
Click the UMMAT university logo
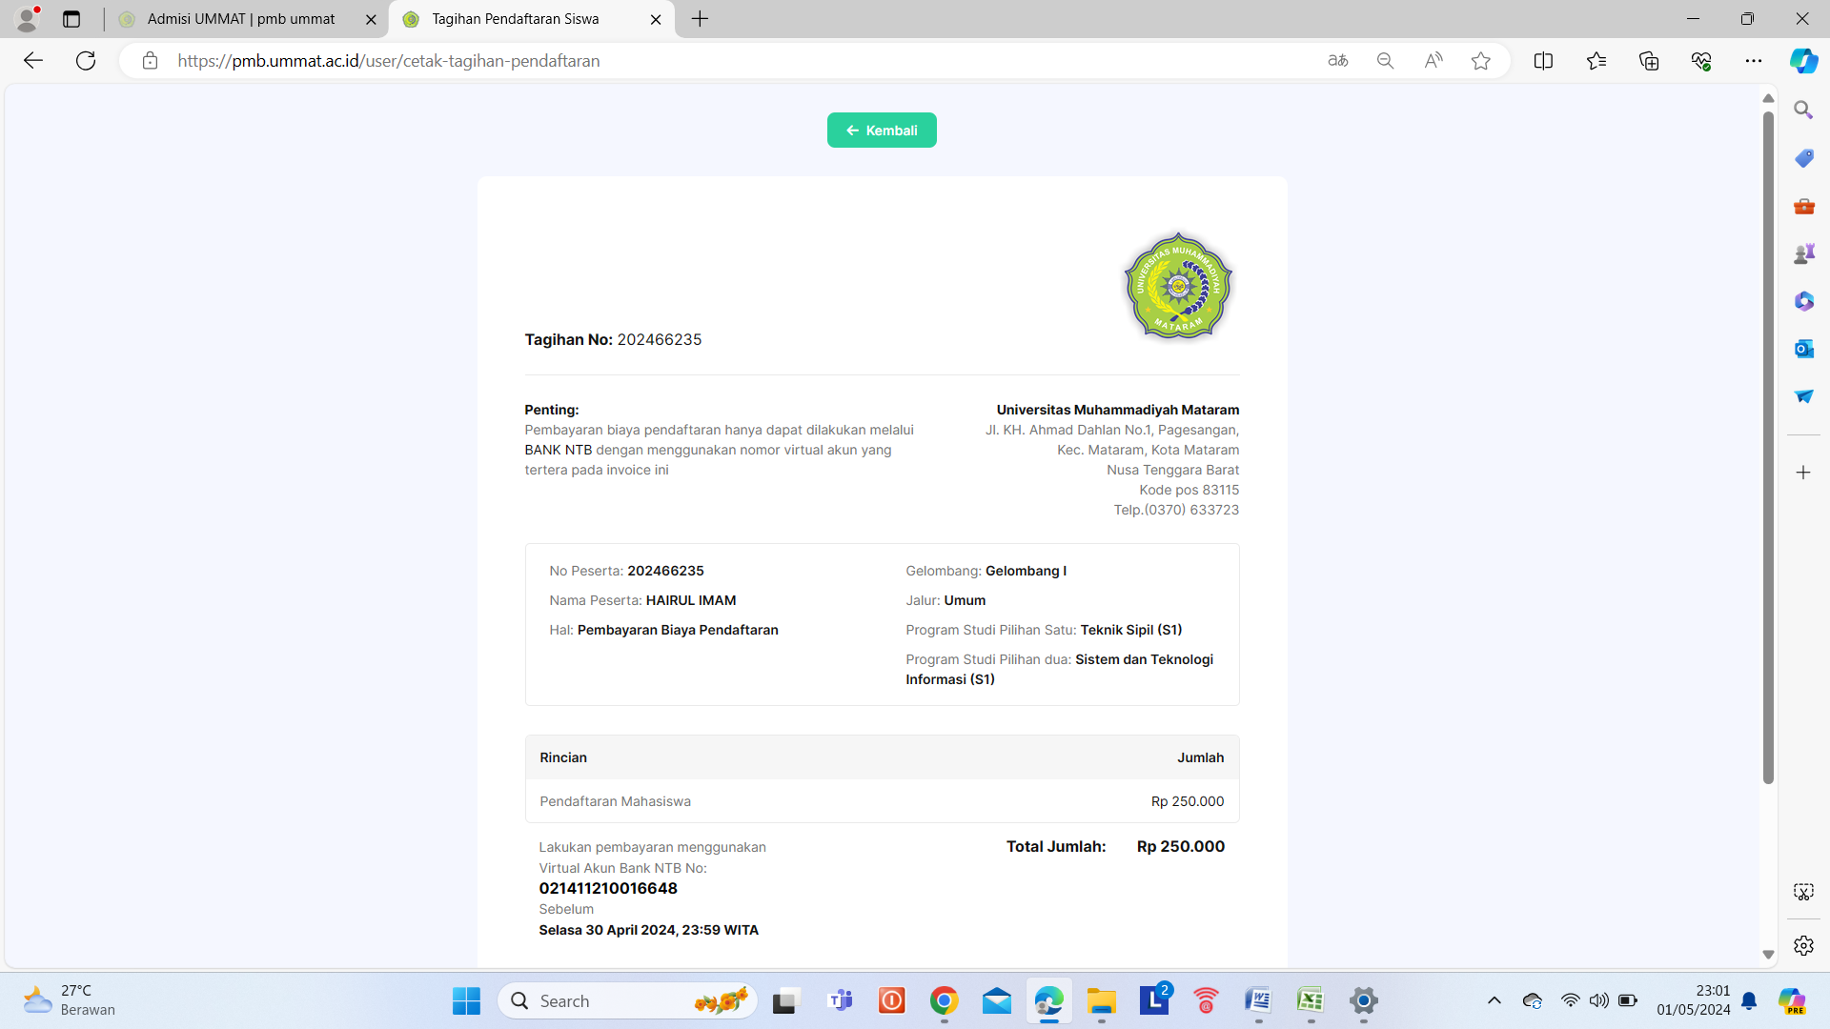(x=1178, y=286)
